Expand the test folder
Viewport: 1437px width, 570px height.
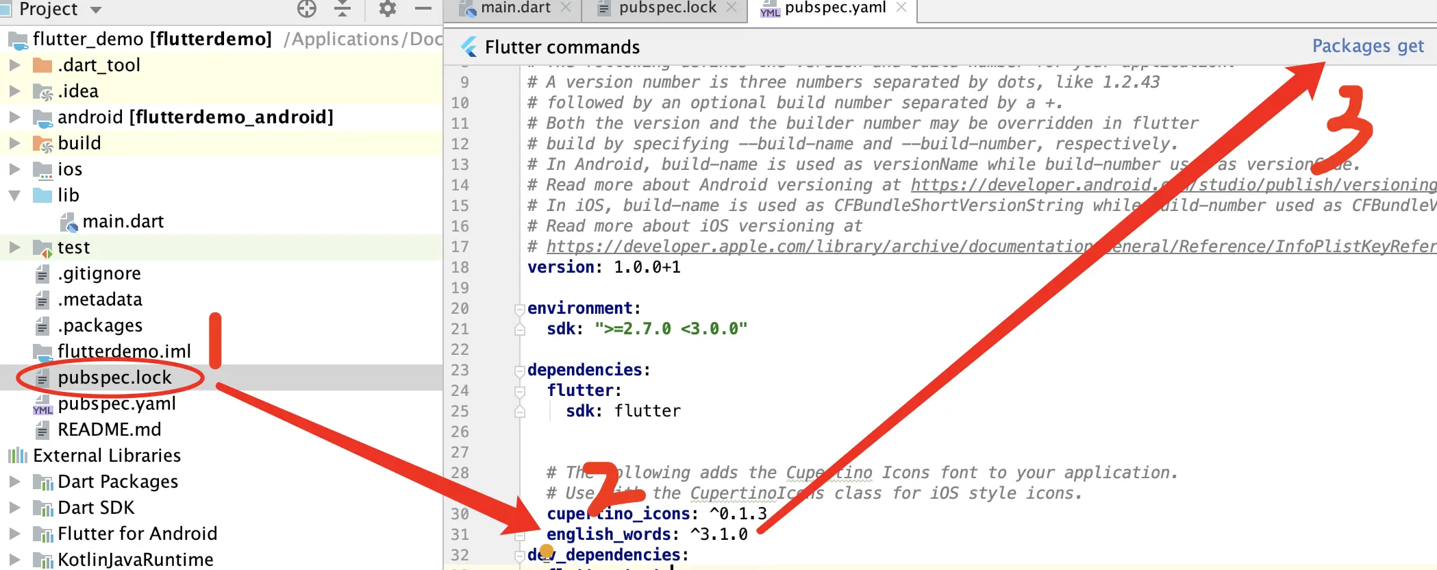pyautogui.click(x=14, y=247)
